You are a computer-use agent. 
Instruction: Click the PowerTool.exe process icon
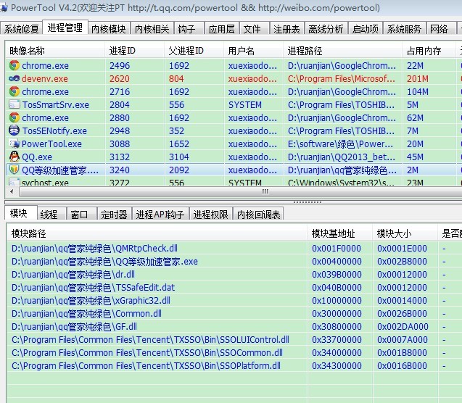(x=15, y=144)
